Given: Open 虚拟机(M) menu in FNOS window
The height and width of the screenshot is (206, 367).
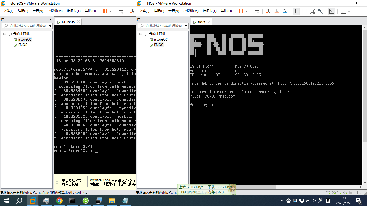Looking at the screenshot, I should click(x=191, y=11).
